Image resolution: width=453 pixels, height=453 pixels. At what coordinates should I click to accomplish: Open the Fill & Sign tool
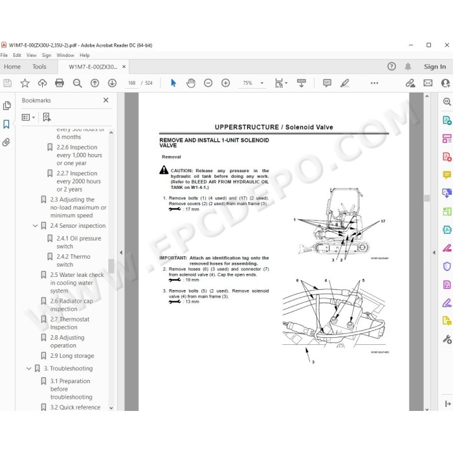coord(447,303)
